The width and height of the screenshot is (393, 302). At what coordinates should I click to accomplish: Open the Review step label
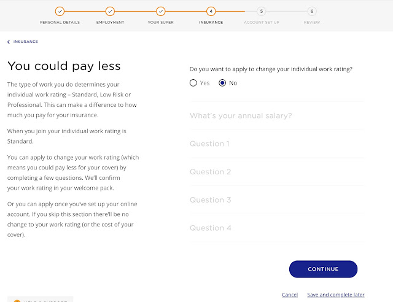[312, 22]
